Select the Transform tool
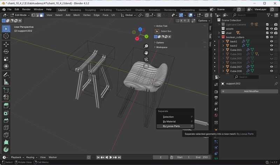 pos(6,66)
